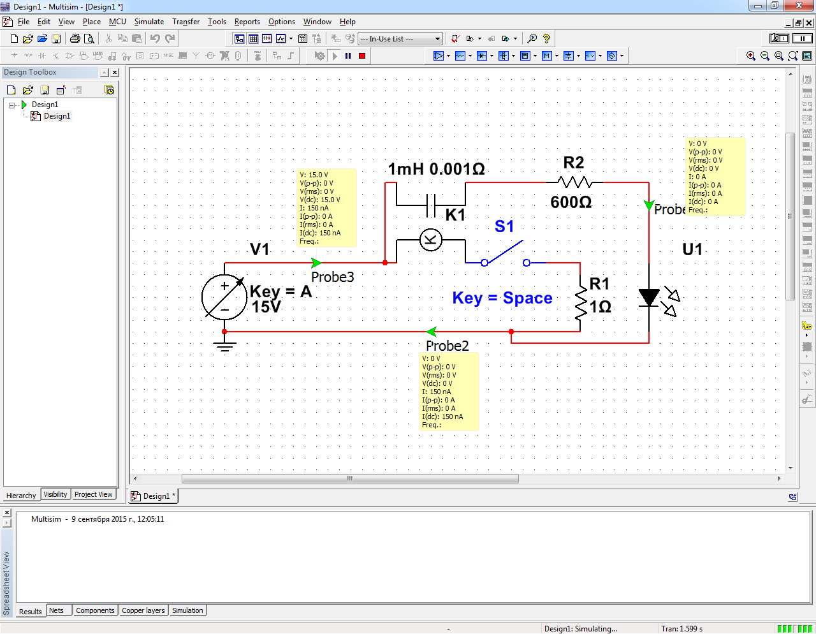
Task: Open the Grapher view icon
Action: (x=280, y=39)
